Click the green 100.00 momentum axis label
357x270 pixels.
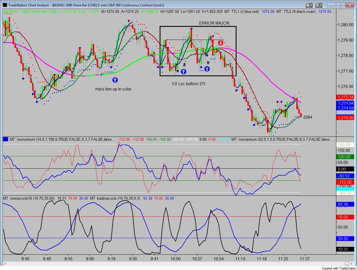346,157
